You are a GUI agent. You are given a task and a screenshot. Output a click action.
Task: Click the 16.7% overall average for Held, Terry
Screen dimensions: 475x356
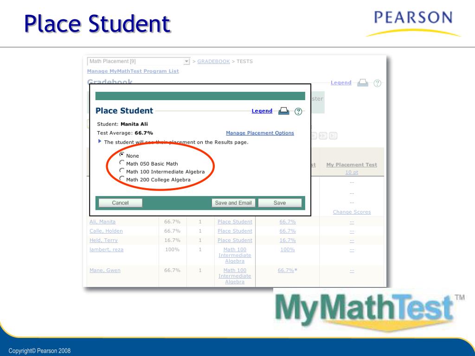(x=172, y=241)
